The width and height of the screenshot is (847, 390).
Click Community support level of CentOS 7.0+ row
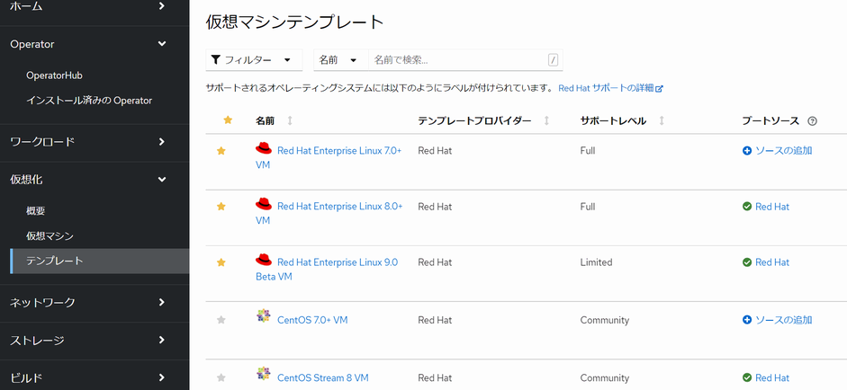605,320
